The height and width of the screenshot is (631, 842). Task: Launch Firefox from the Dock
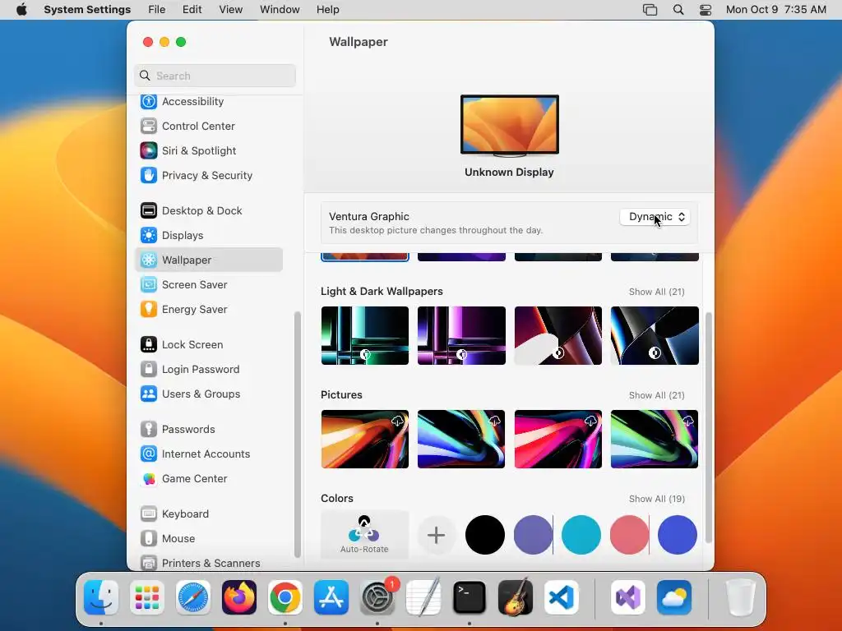click(239, 597)
